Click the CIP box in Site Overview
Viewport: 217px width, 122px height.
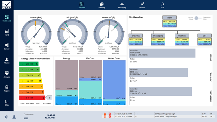click(204, 36)
